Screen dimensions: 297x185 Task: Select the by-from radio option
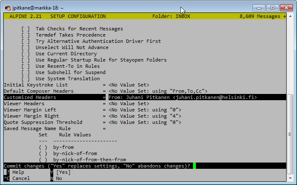[x=43, y=148]
